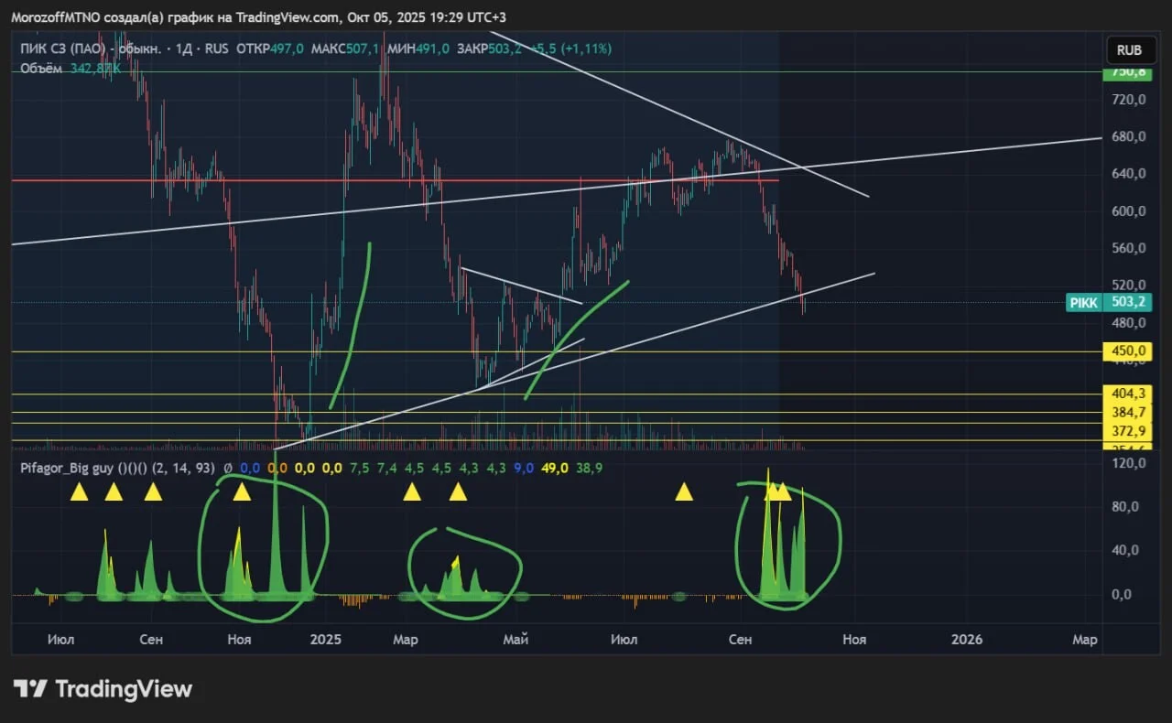The image size is (1172, 723).
Task: Click the 520,0 price axis value
Action: 1129,285
